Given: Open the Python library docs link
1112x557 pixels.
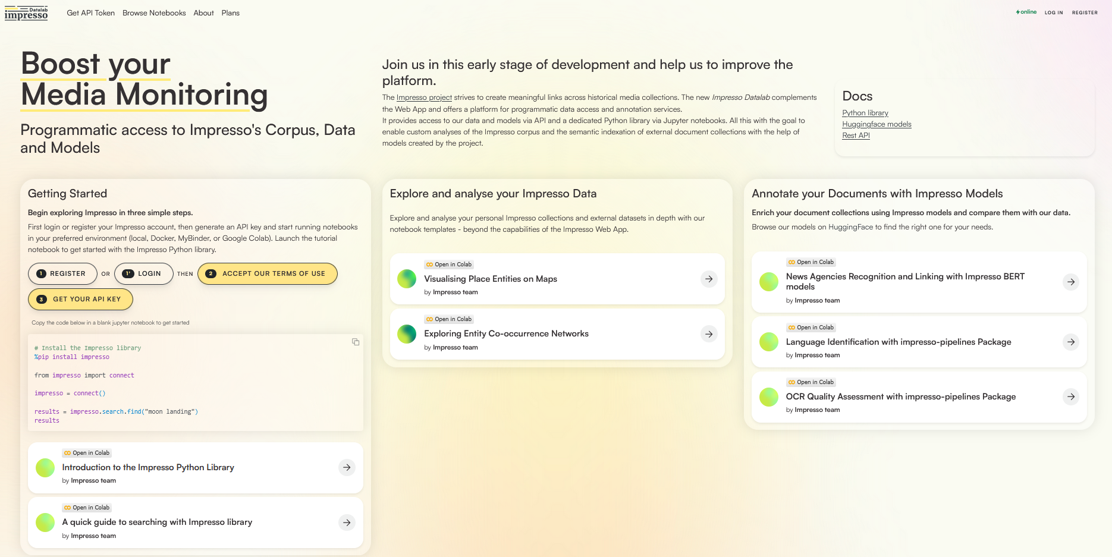Looking at the screenshot, I should point(865,113).
